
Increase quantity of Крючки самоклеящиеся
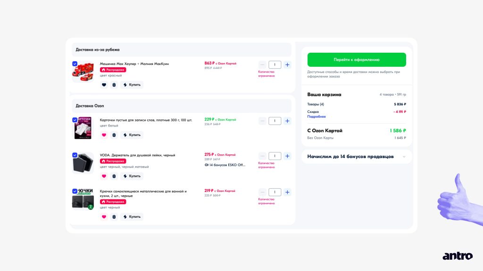point(287,192)
